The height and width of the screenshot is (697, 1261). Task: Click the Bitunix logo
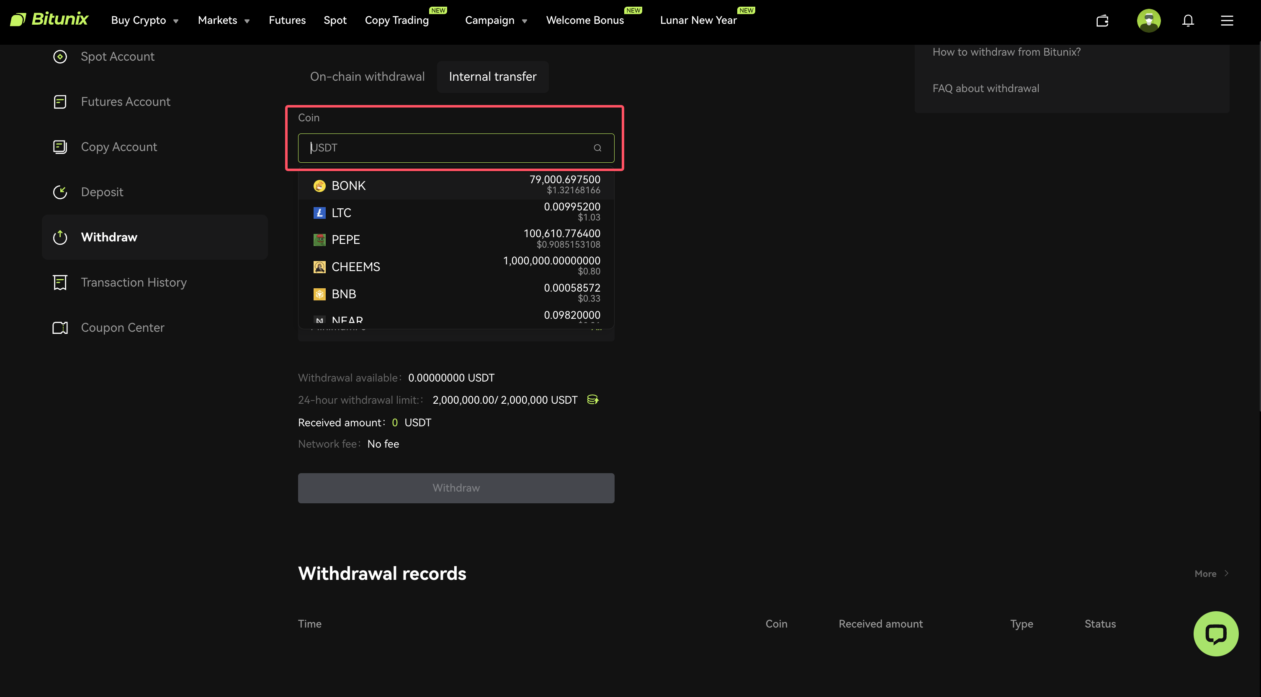(x=49, y=20)
